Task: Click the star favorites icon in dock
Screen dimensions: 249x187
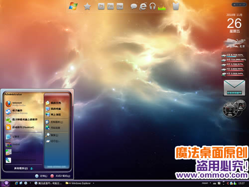Action: click(87, 6)
